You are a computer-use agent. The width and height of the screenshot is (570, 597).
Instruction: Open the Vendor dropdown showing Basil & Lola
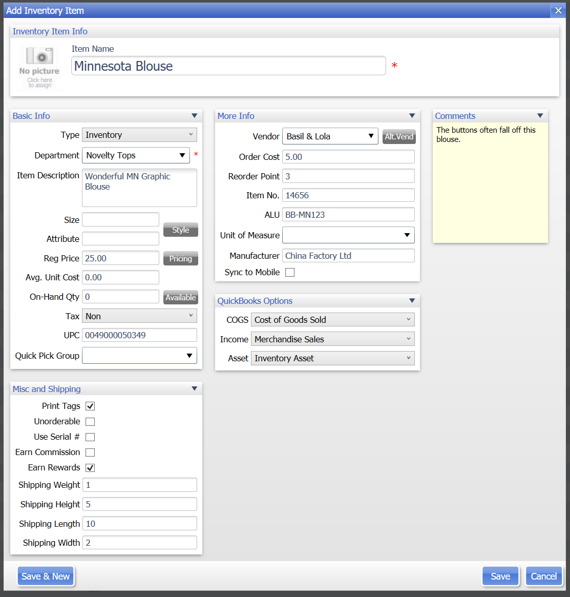330,136
